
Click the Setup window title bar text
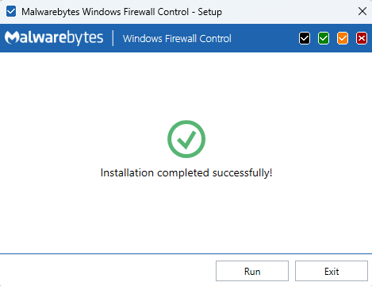pyautogui.click(x=121, y=12)
